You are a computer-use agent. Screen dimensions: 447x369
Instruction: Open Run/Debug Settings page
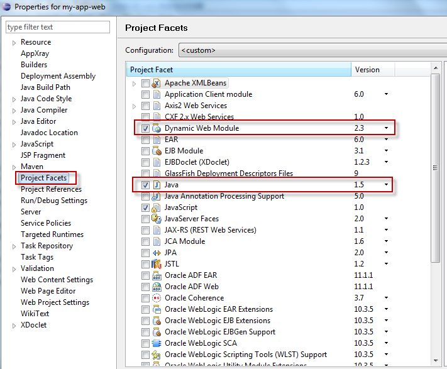click(54, 201)
